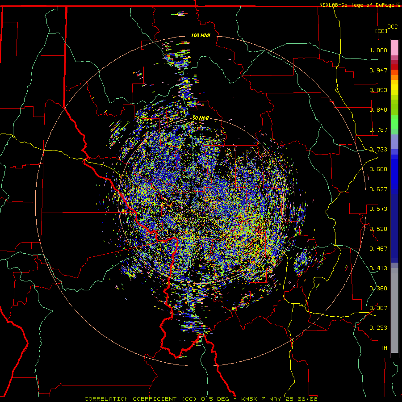Click the 0.413 value on the color scale
The height and width of the screenshot is (402, 402).
pyautogui.click(x=378, y=268)
